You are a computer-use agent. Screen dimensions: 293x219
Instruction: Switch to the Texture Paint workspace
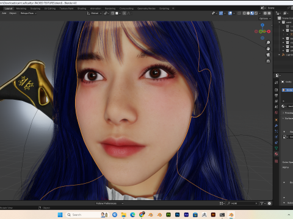click(x=67, y=9)
